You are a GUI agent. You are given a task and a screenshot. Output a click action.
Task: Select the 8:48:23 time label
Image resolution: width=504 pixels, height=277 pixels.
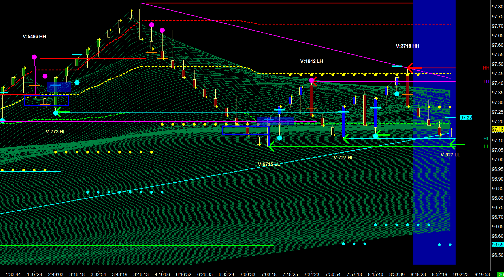coord(418,274)
